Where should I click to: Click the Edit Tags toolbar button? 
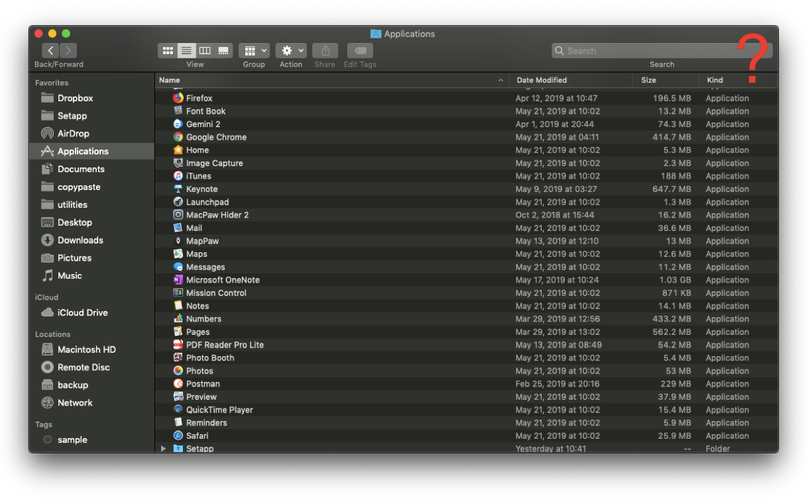click(x=360, y=50)
